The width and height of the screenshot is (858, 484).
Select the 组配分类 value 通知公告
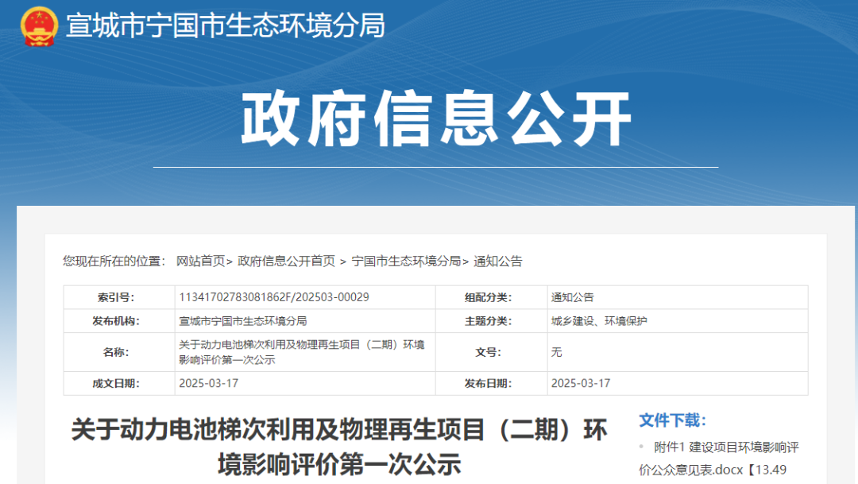[x=572, y=297]
